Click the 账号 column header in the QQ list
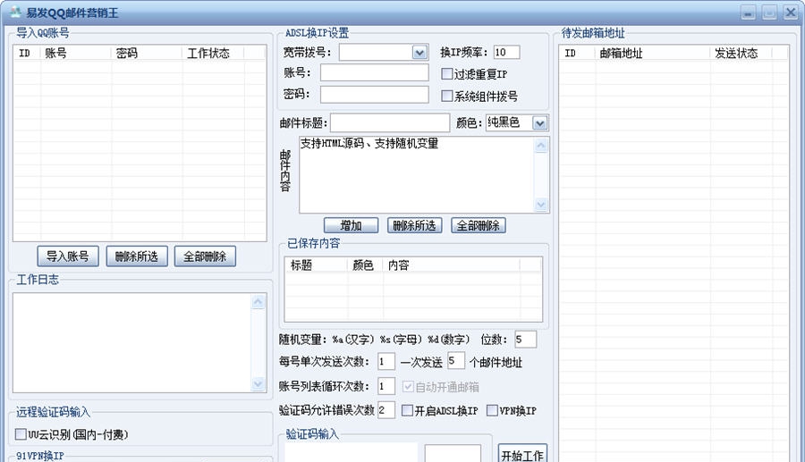 click(x=76, y=53)
